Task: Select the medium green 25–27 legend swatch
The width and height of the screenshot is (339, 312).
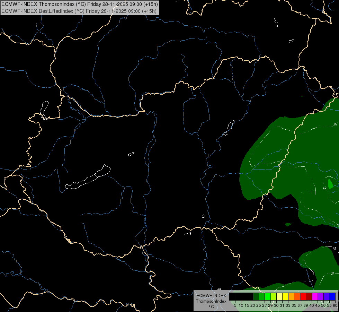Action: 262,296
